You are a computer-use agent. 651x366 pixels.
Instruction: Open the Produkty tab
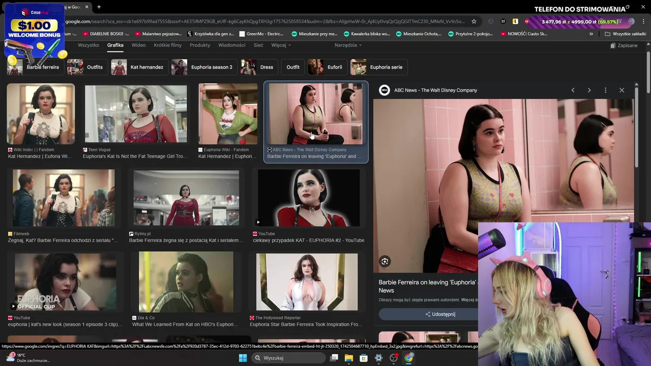(x=200, y=45)
